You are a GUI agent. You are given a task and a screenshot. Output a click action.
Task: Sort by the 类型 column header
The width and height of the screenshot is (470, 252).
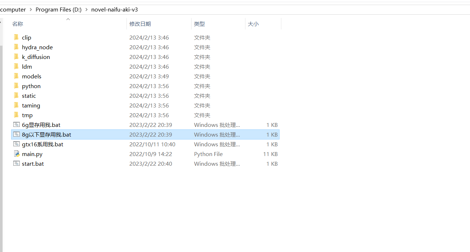[199, 24]
